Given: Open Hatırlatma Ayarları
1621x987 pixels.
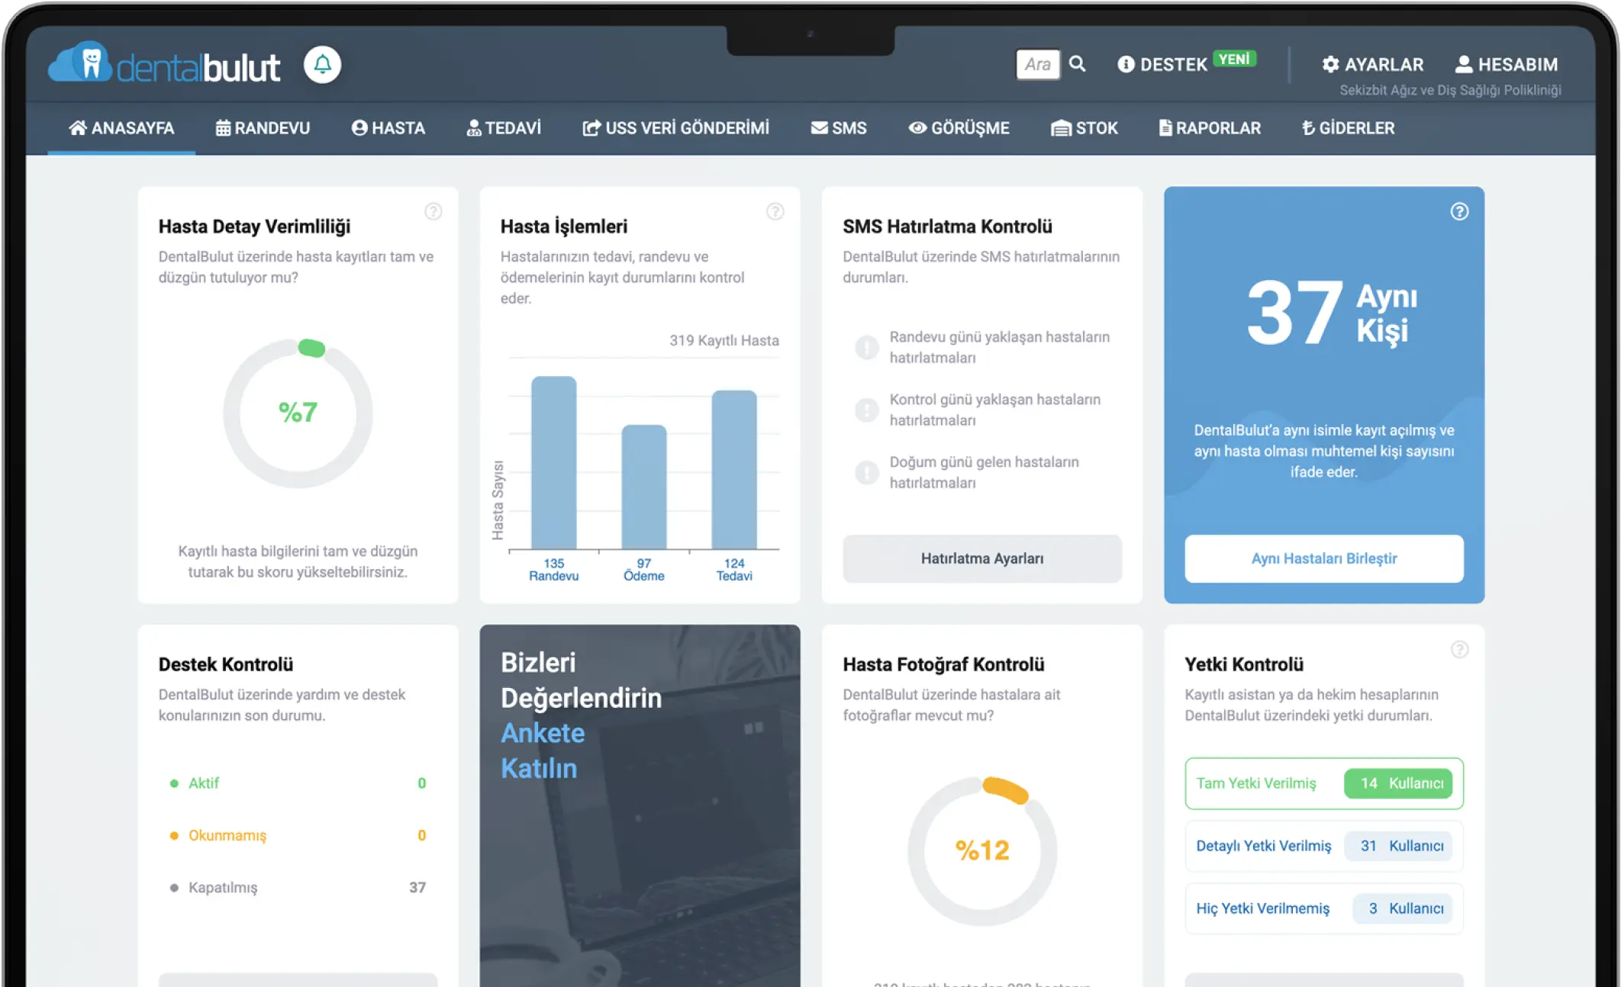Looking at the screenshot, I should click(x=981, y=558).
